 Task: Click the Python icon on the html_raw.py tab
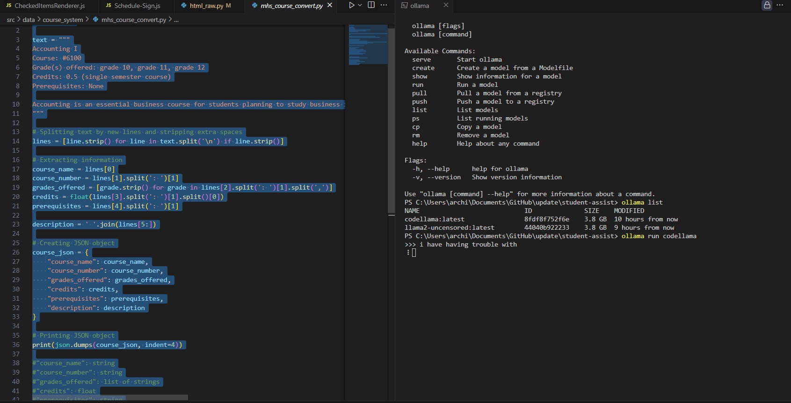click(183, 6)
